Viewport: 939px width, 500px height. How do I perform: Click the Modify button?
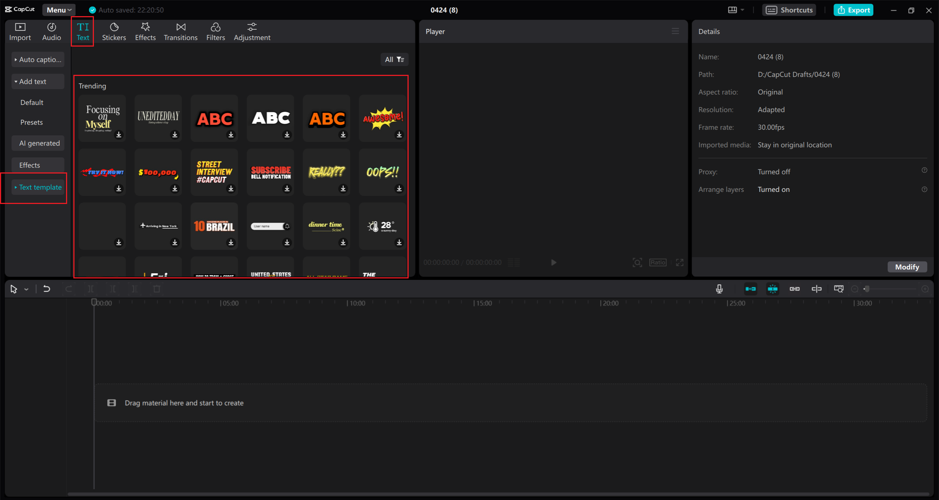tap(907, 266)
